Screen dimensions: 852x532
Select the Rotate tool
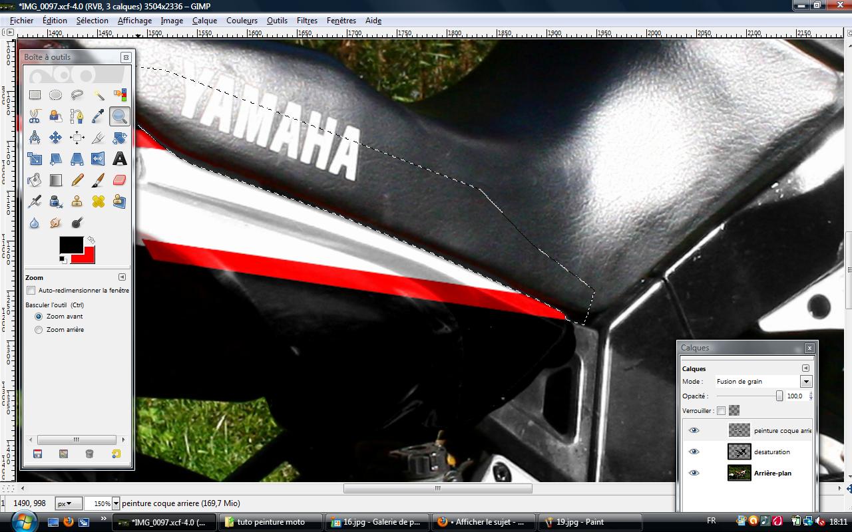pos(120,138)
